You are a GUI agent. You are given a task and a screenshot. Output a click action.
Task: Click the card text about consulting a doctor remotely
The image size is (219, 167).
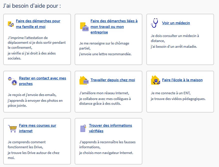pyautogui.click(x=175, y=38)
